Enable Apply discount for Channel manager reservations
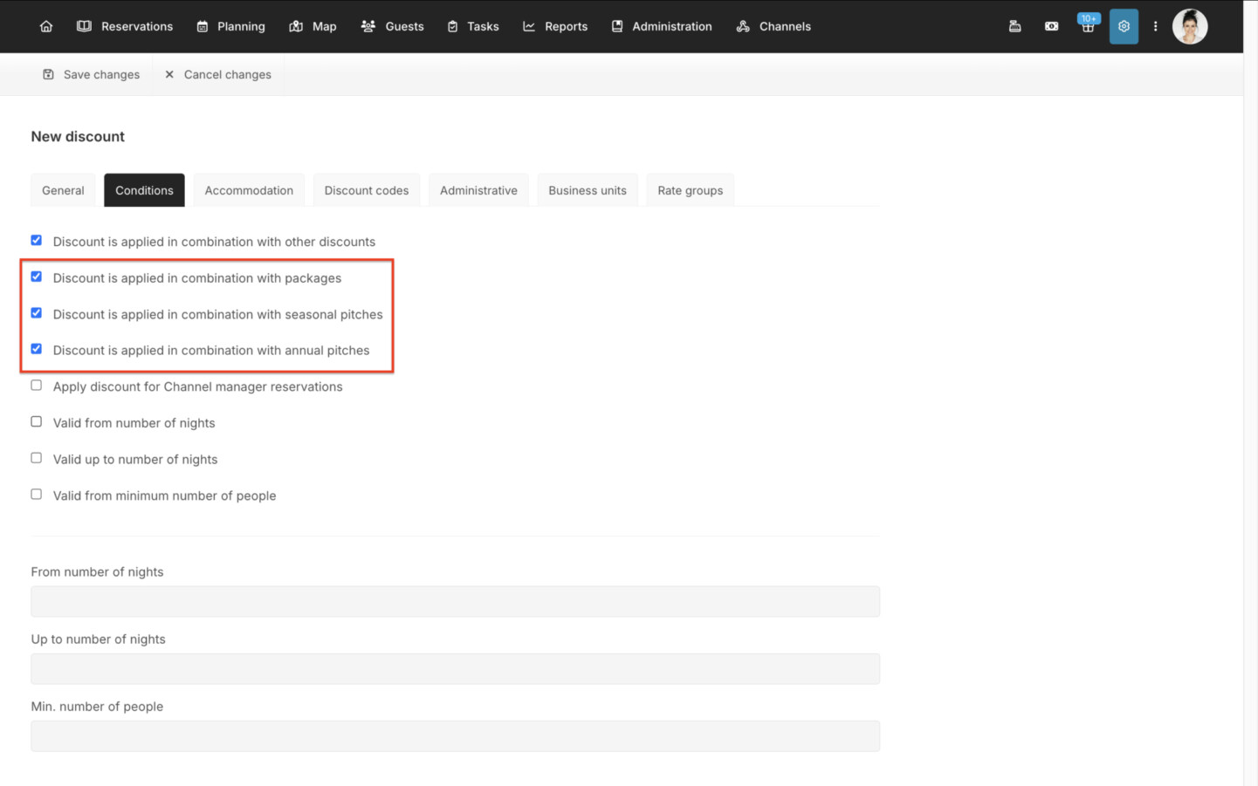 pyautogui.click(x=36, y=385)
